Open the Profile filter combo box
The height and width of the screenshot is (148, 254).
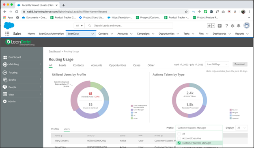pos(199,128)
